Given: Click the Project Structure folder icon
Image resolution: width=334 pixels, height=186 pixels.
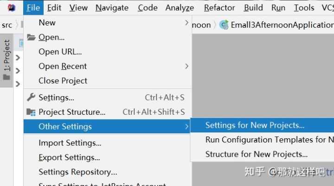Looking at the screenshot, I should 31,112.
